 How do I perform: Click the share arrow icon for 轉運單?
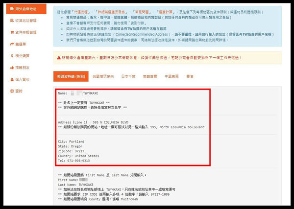pos(11,44)
